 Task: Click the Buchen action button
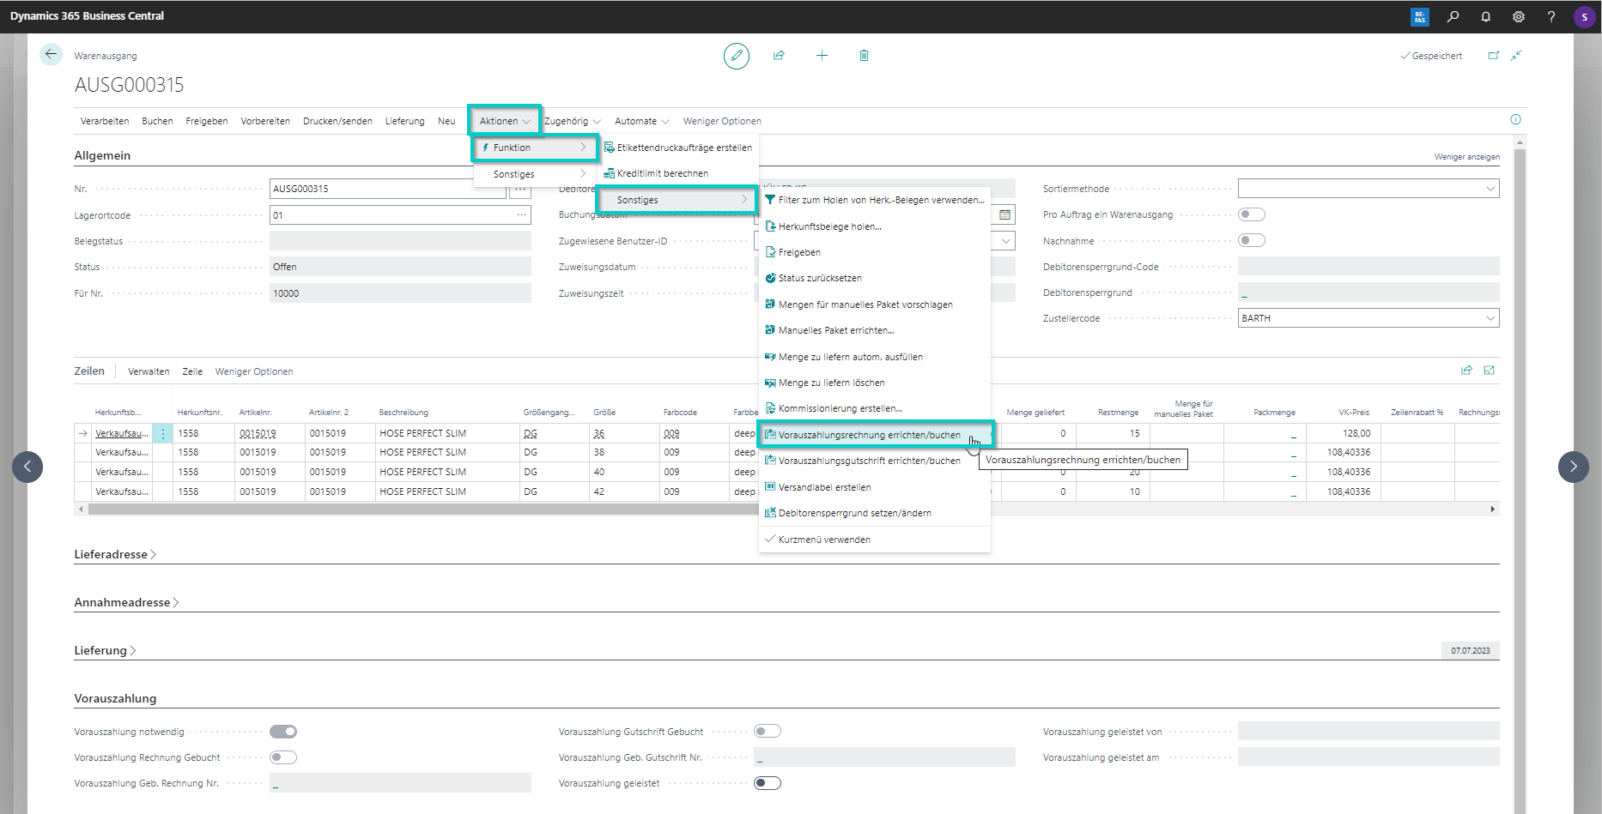[x=157, y=121]
